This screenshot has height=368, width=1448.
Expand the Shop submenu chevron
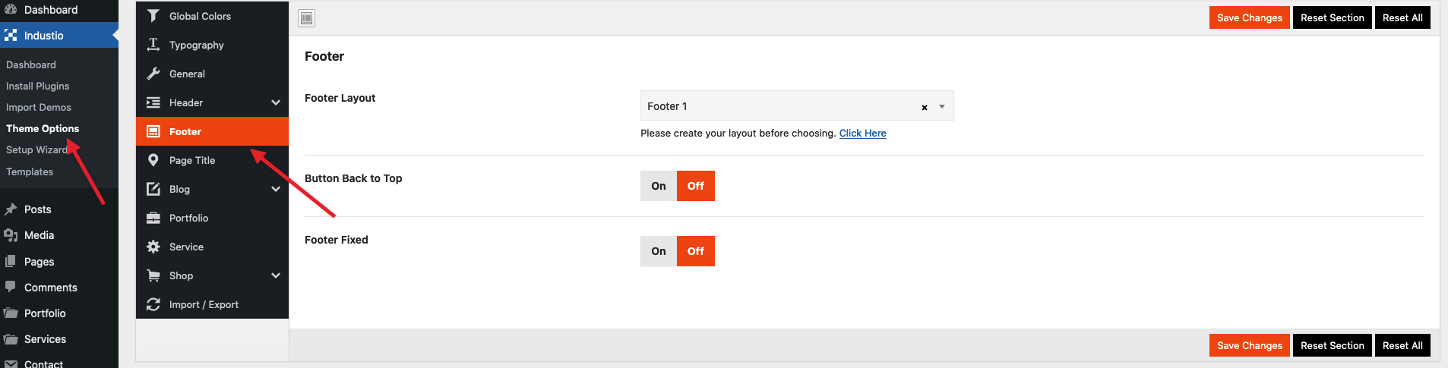276,275
